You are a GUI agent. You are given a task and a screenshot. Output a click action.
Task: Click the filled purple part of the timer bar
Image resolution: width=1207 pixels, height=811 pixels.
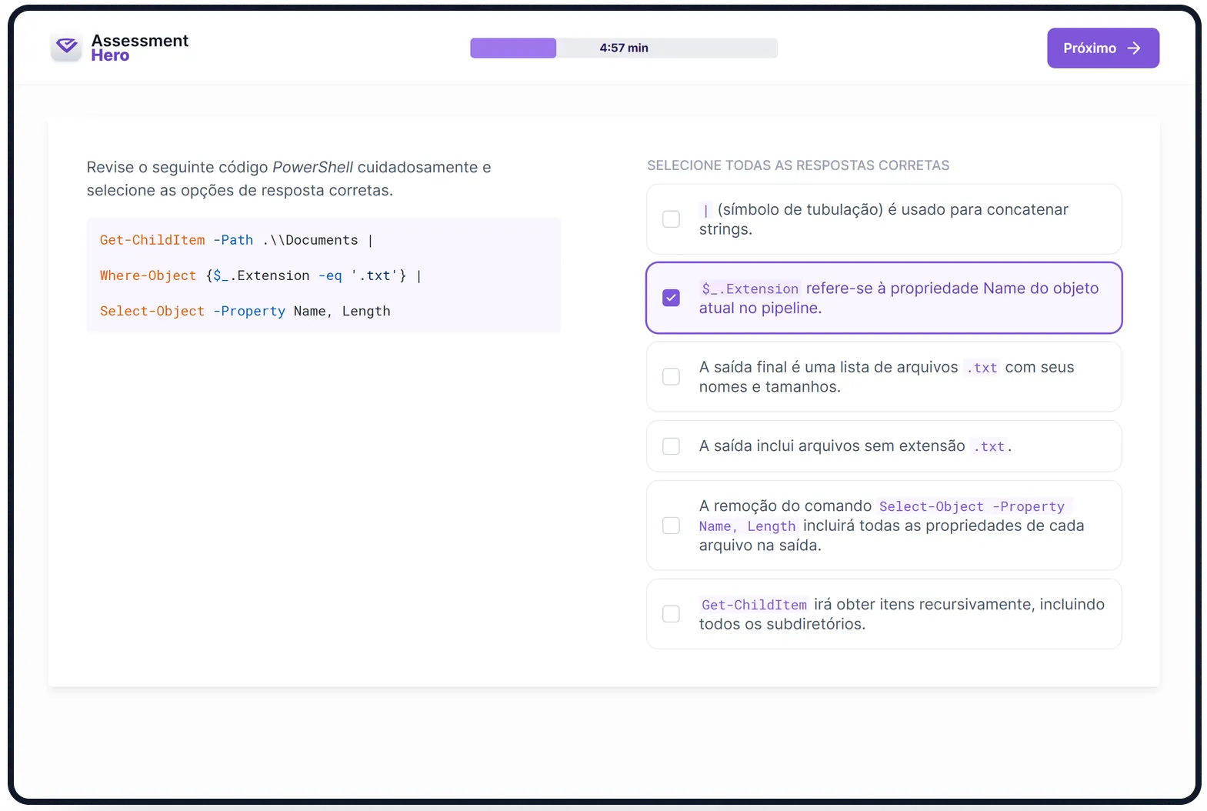(x=513, y=48)
